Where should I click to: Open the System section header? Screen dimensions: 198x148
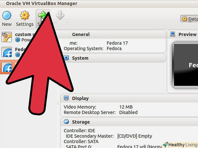click(80, 58)
